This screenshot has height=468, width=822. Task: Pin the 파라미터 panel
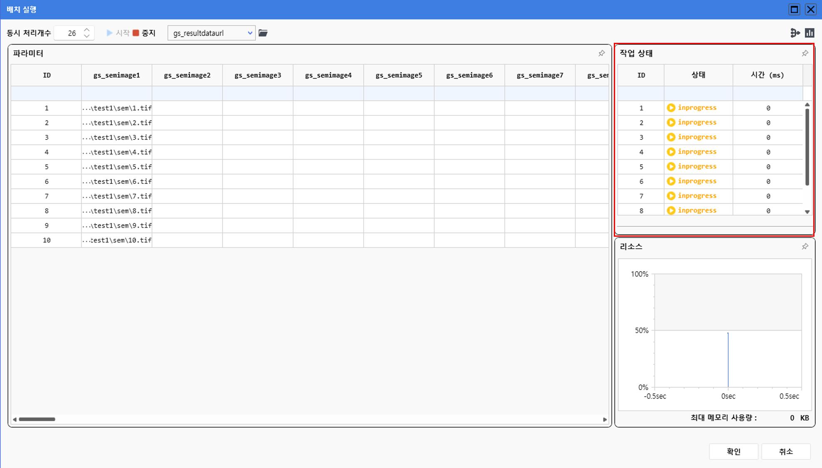[601, 53]
